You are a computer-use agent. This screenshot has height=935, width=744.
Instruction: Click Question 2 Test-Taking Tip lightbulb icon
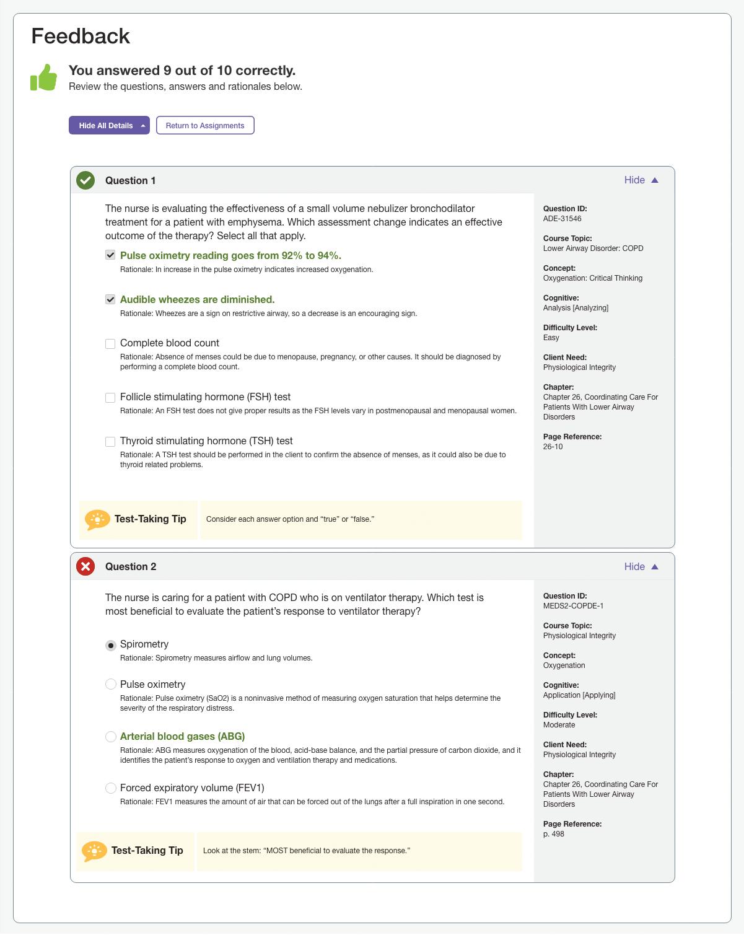click(x=94, y=851)
